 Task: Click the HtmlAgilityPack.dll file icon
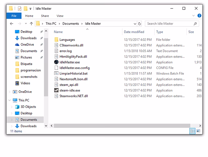56,56
